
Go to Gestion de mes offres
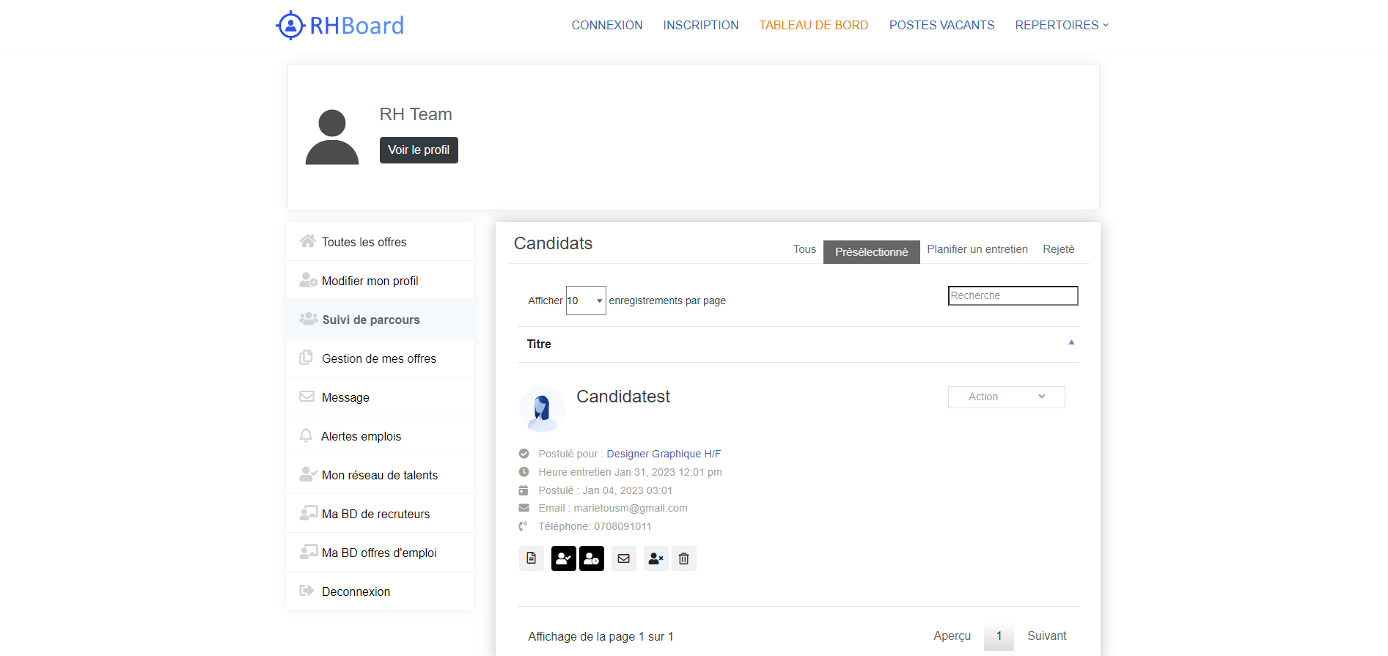pyautogui.click(x=378, y=358)
